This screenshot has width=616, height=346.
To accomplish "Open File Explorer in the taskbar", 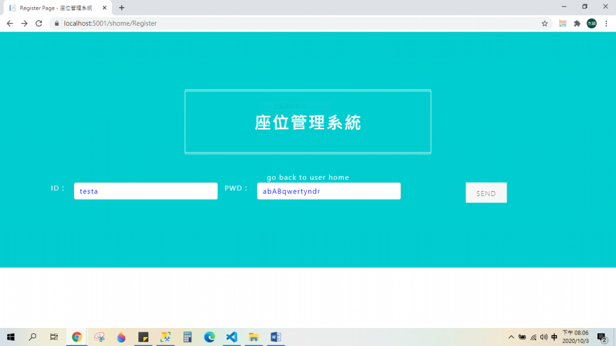I will click(x=254, y=337).
